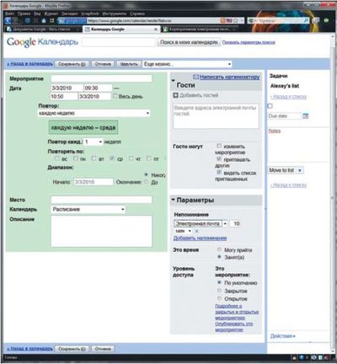Click the top Отмена button
This screenshot has height=364, width=337.
103,64
